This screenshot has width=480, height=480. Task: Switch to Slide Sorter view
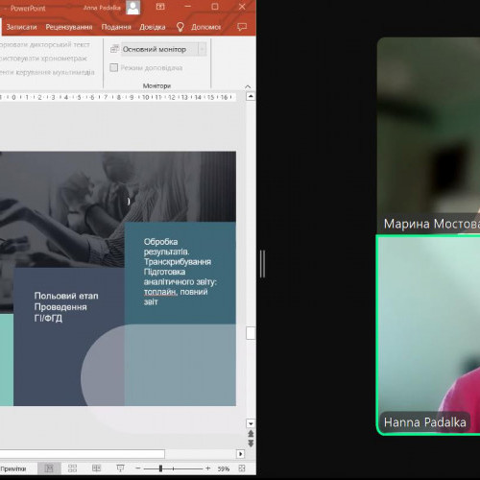click(x=73, y=468)
